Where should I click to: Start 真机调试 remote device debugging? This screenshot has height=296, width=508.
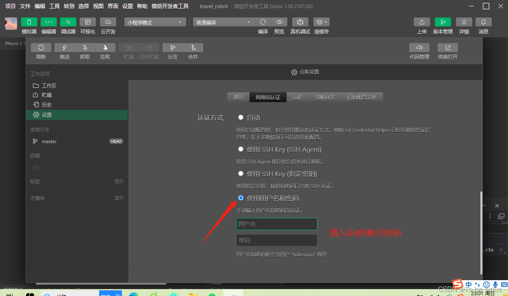pyautogui.click(x=300, y=22)
